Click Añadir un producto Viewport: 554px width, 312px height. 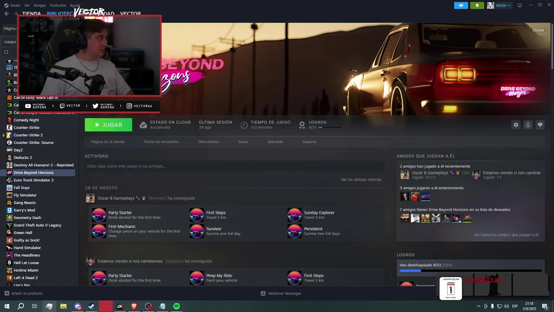pos(24,293)
